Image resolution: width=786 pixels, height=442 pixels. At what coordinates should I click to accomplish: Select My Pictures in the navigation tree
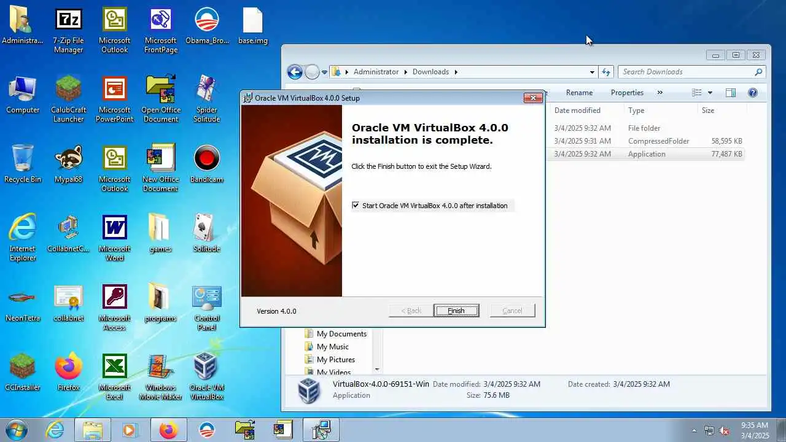(x=335, y=360)
